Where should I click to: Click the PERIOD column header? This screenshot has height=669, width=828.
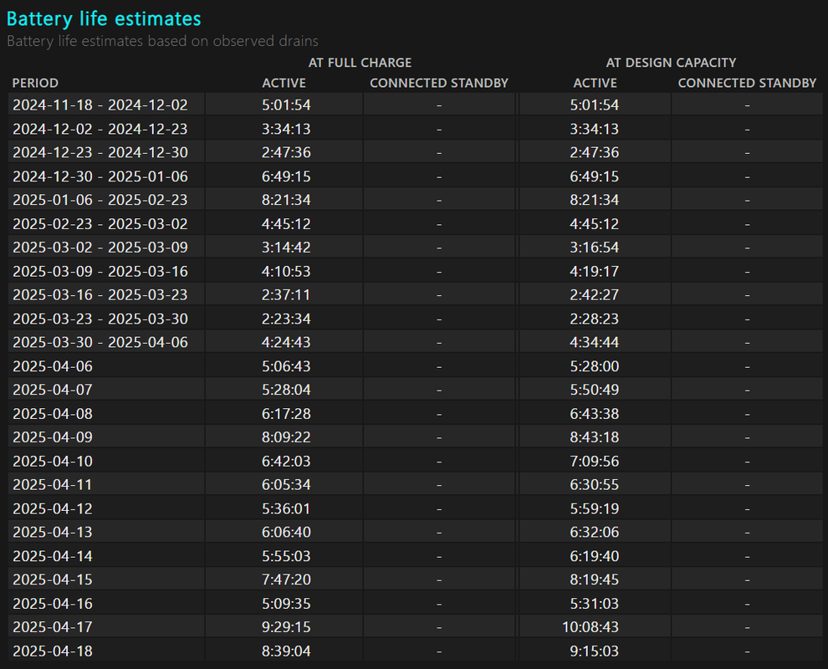(35, 83)
